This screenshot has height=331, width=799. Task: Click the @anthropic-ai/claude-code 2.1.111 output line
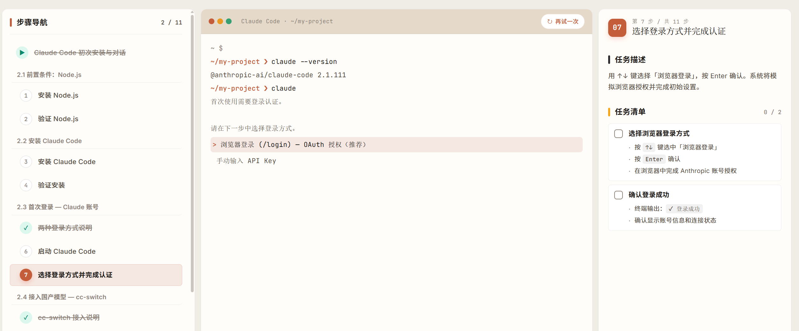point(278,75)
